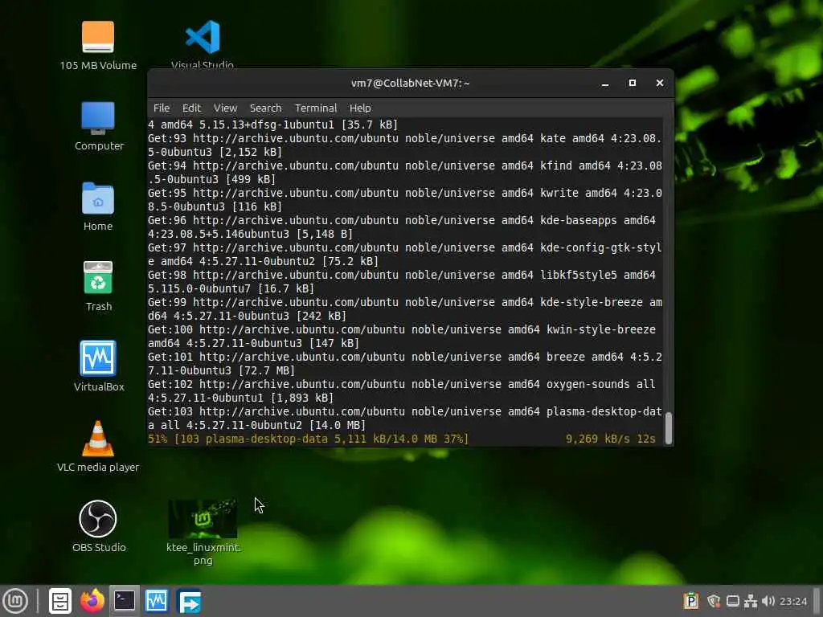The width and height of the screenshot is (823, 617).
Task: Click the yellow P tray icon
Action: 691,601
